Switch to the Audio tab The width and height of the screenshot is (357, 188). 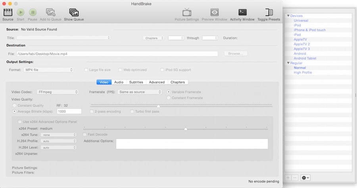coord(119,82)
